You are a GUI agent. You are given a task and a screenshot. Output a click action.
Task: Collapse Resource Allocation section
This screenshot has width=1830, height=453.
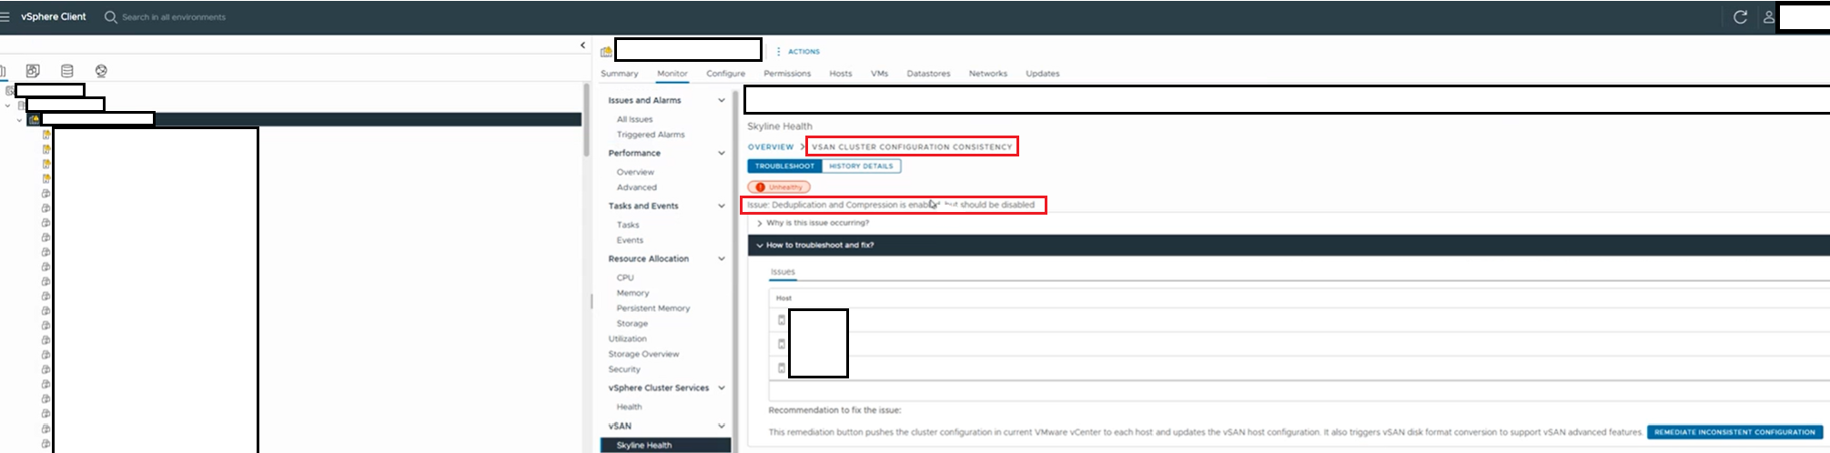pos(722,259)
